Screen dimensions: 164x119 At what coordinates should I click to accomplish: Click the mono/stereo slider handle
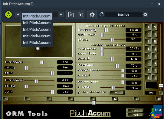click(123, 70)
